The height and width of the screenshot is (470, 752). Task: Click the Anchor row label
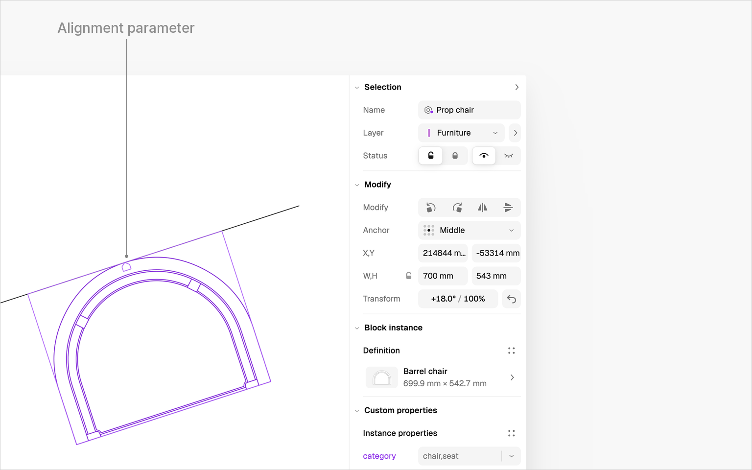[376, 231]
